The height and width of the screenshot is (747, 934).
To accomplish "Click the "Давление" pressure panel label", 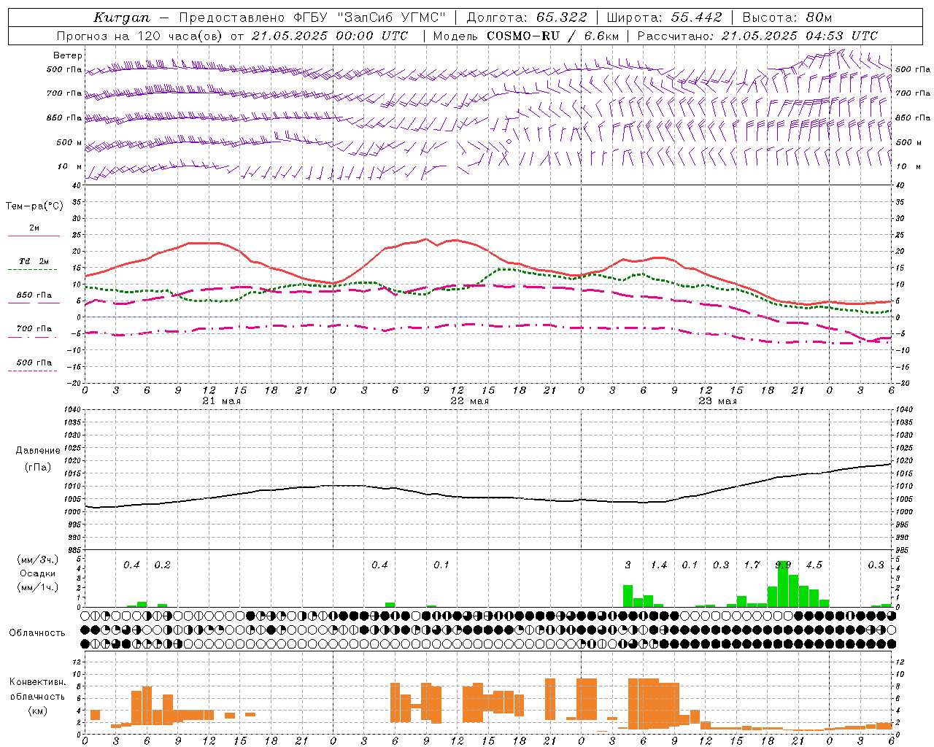I will point(38,451).
